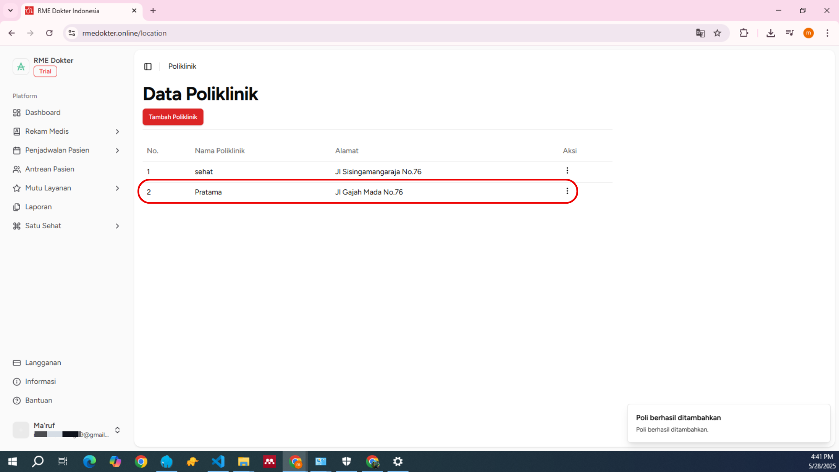Click the browser address bar URL
The height and width of the screenshot is (472, 839).
click(124, 33)
